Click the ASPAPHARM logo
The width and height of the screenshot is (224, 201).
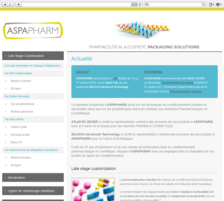click(x=33, y=30)
